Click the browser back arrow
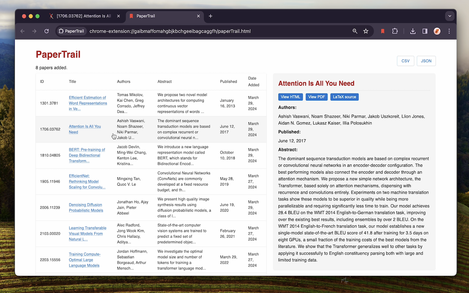Viewport: 469px width, 293px height. click(x=23, y=31)
